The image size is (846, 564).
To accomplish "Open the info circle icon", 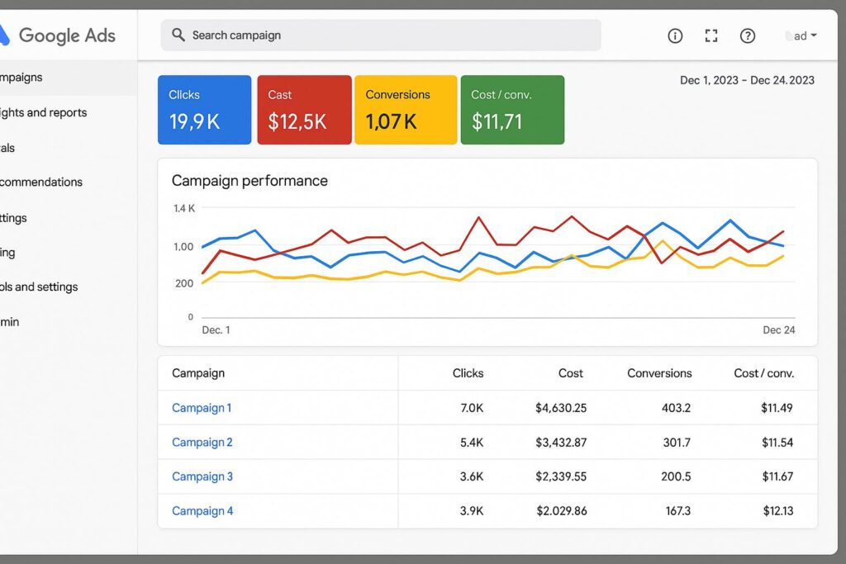I will point(675,36).
